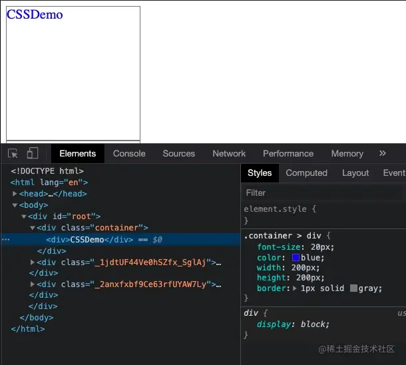Viewport: 406px width, 365px height.
Task: Collapse the body element node
Action: [15, 205]
